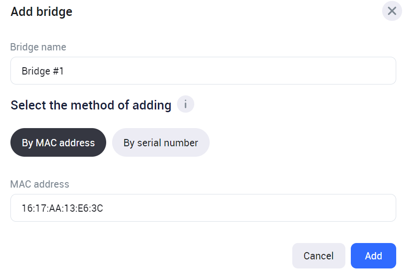Focus the MAC address input field
This screenshot has width=408, height=273.
[203, 208]
